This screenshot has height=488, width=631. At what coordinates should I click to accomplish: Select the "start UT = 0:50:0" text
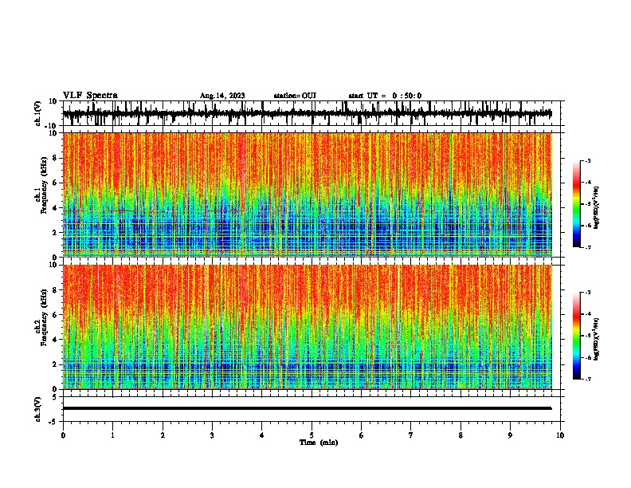click(385, 96)
